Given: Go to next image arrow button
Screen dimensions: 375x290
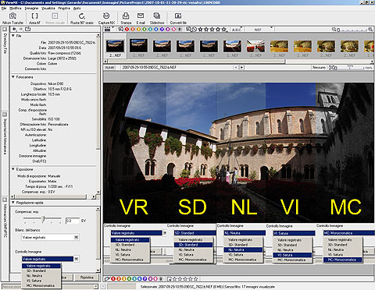Looking at the screenshot, I should pyautogui.click(x=242, y=67).
